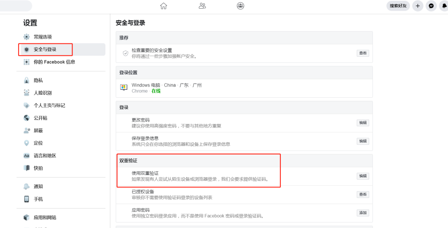Click the person icon beside 屏蔽
The image size is (448, 228).
point(27,130)
